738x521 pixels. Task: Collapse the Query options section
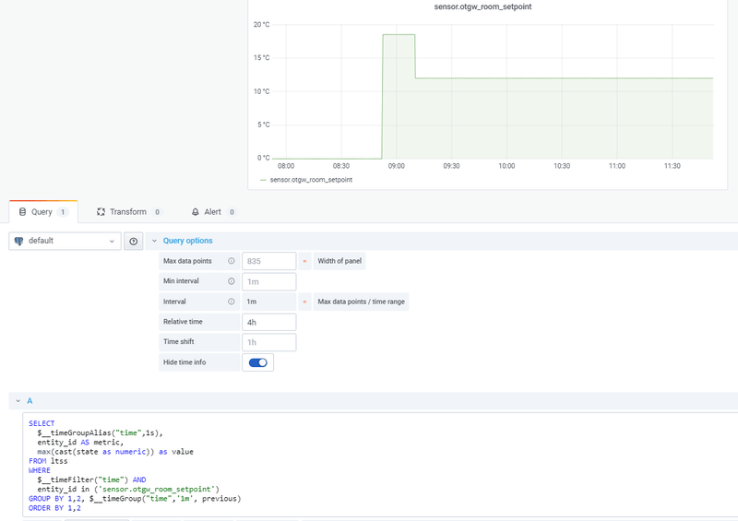[154, 241]
